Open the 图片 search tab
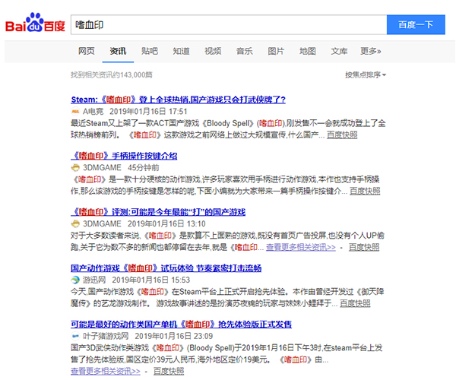The height and width of the screenshot is (380, 456). pos(276,51)
